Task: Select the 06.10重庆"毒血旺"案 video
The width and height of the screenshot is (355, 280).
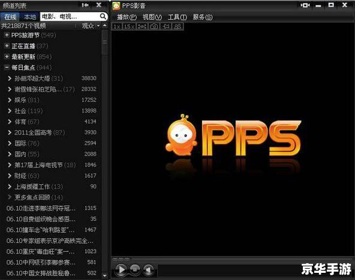Action: [x=41, y=251]
